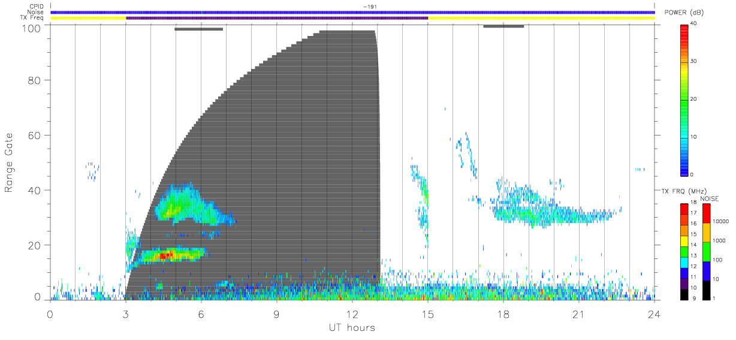Screen dimensions: 736x340
Task: Click the '1000' Noise legend tick
Action: pyautogui.click(x=720, y=240)
